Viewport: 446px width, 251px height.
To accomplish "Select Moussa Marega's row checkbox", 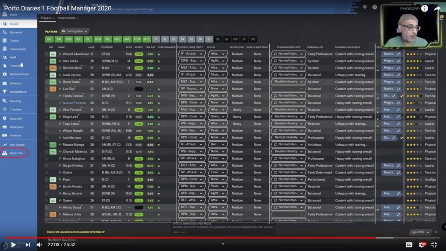I will 46,144.
